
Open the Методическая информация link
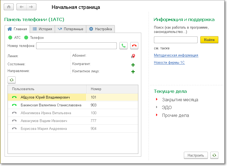click(176, 55)
